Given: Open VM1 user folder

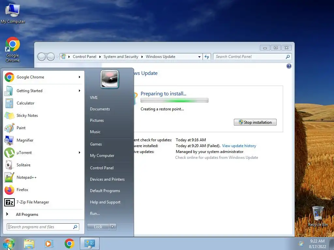Looking at the screenshot, I should coord(94,98).
